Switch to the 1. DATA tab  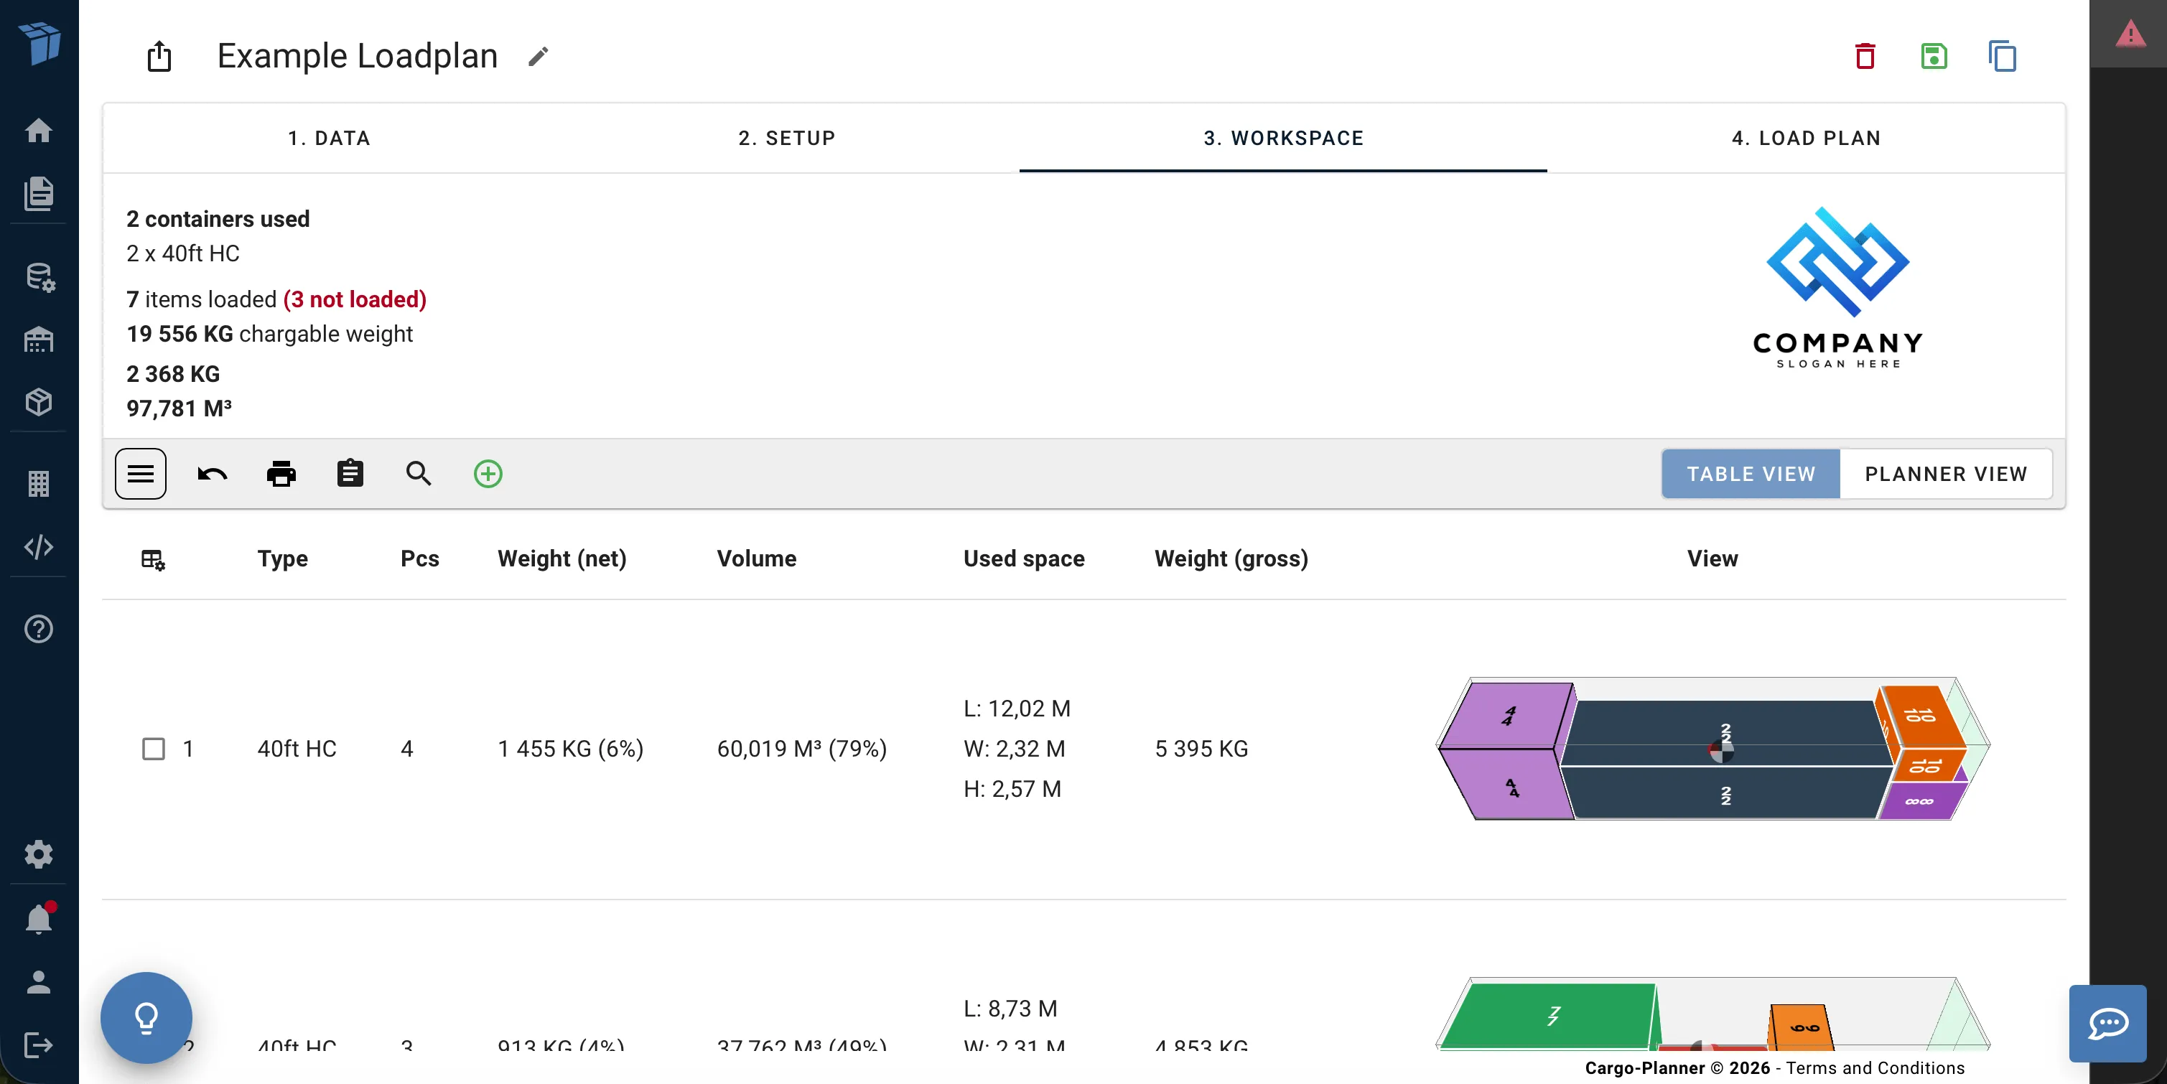pyautogui.click(x=329, y=138)
